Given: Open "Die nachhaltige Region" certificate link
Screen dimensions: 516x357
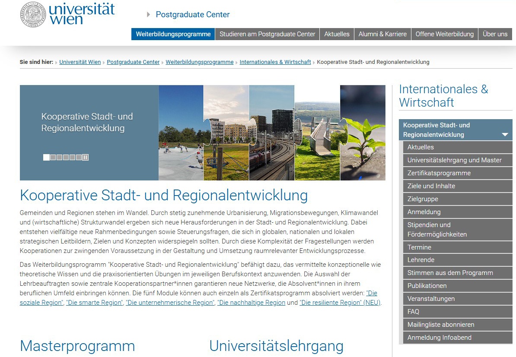Looking at the screenshot, I should (x=251, y=303).
